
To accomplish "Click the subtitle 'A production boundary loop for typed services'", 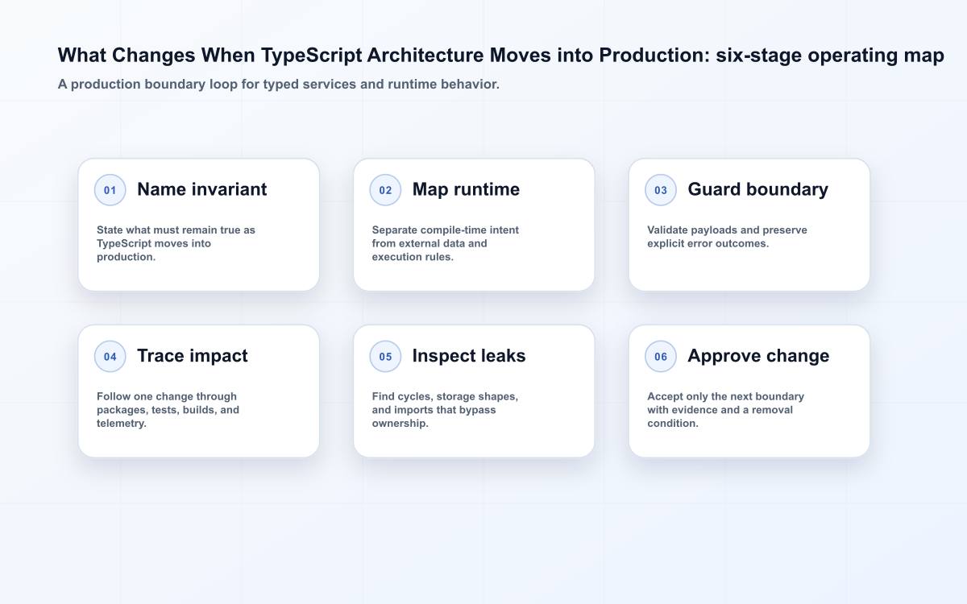I will (278, 84).
